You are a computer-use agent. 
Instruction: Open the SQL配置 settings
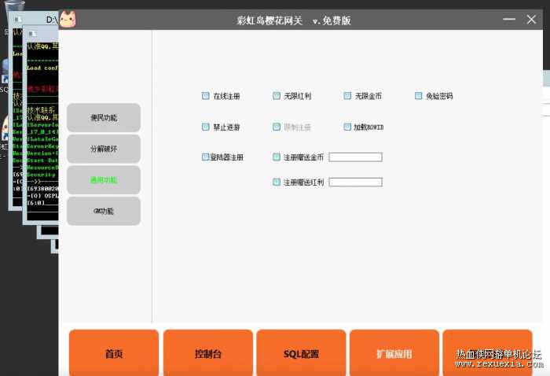[301, 354]
